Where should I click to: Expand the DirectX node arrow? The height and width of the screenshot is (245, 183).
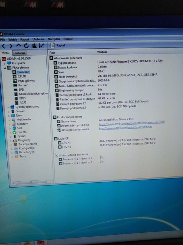coord(10,133)
